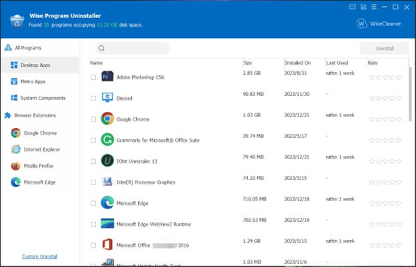Click the Adobe Photoshop CS6 icon
Screen dimensions: 416x267
click(107, 77)
